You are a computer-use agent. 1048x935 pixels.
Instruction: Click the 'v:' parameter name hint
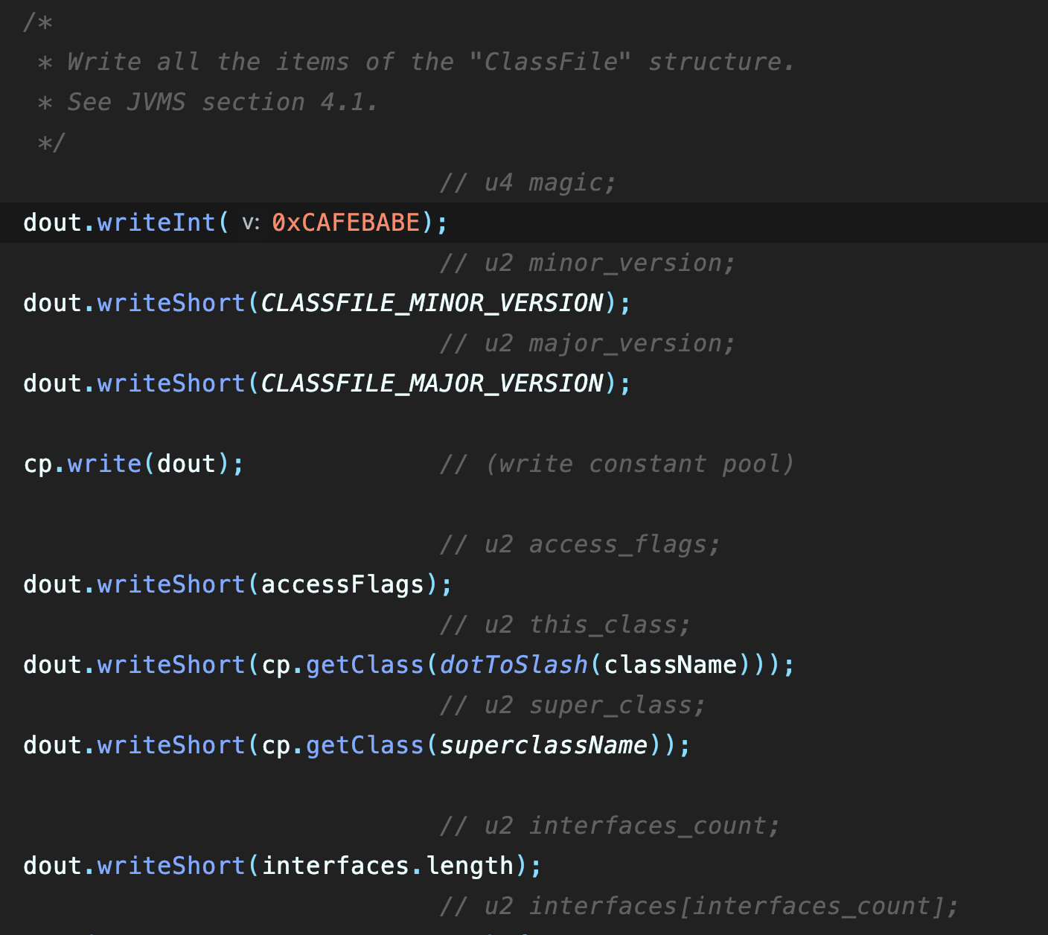[251, 223]
